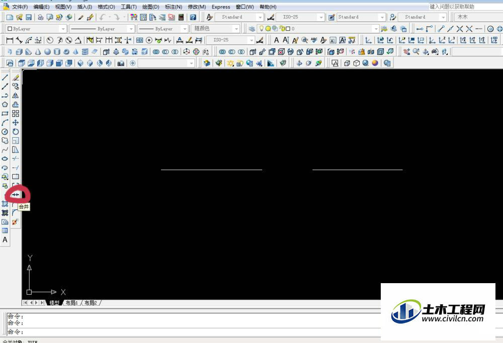Switch to the 布局1 layout tab

pyautogui.click(x=72, y=303)
